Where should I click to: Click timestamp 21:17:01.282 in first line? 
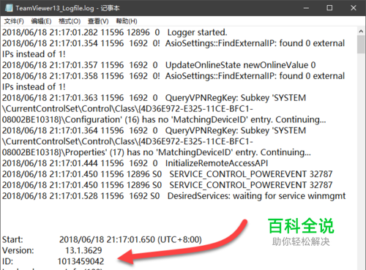coord(73,32)
